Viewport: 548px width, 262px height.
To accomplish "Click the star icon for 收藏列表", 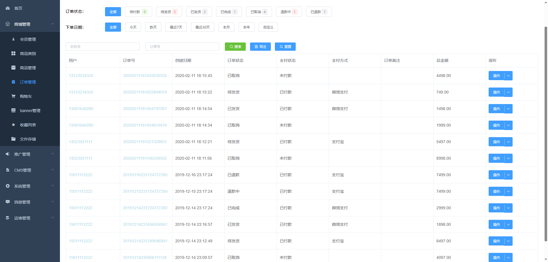I will click(x=13, y=125).
